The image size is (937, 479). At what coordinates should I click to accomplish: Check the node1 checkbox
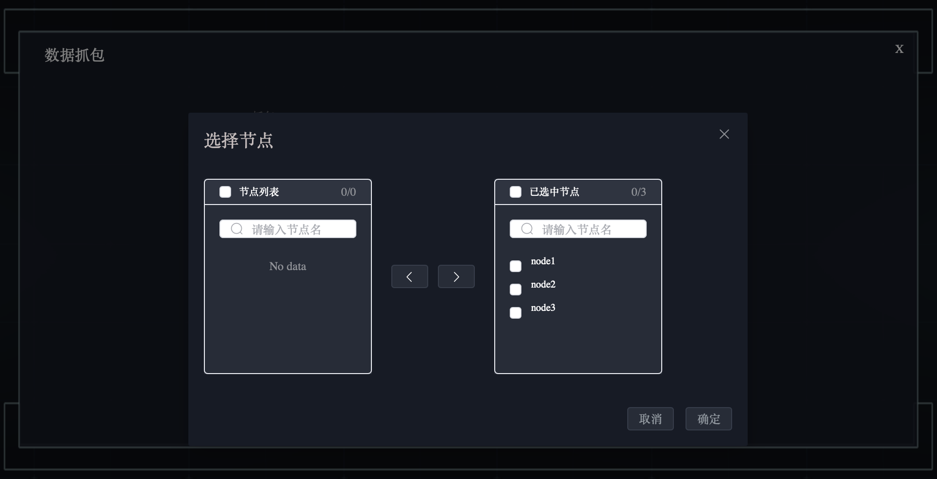tap(516, 266)
